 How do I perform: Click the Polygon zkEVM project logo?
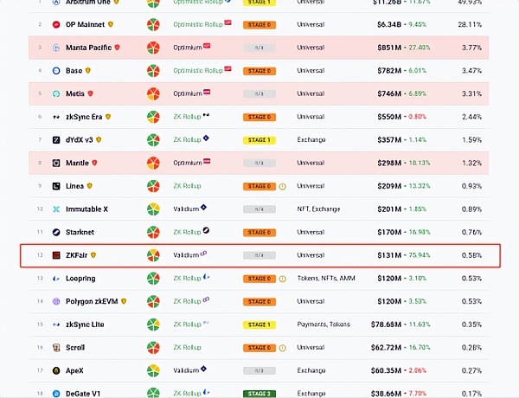(x=56, y=302)
